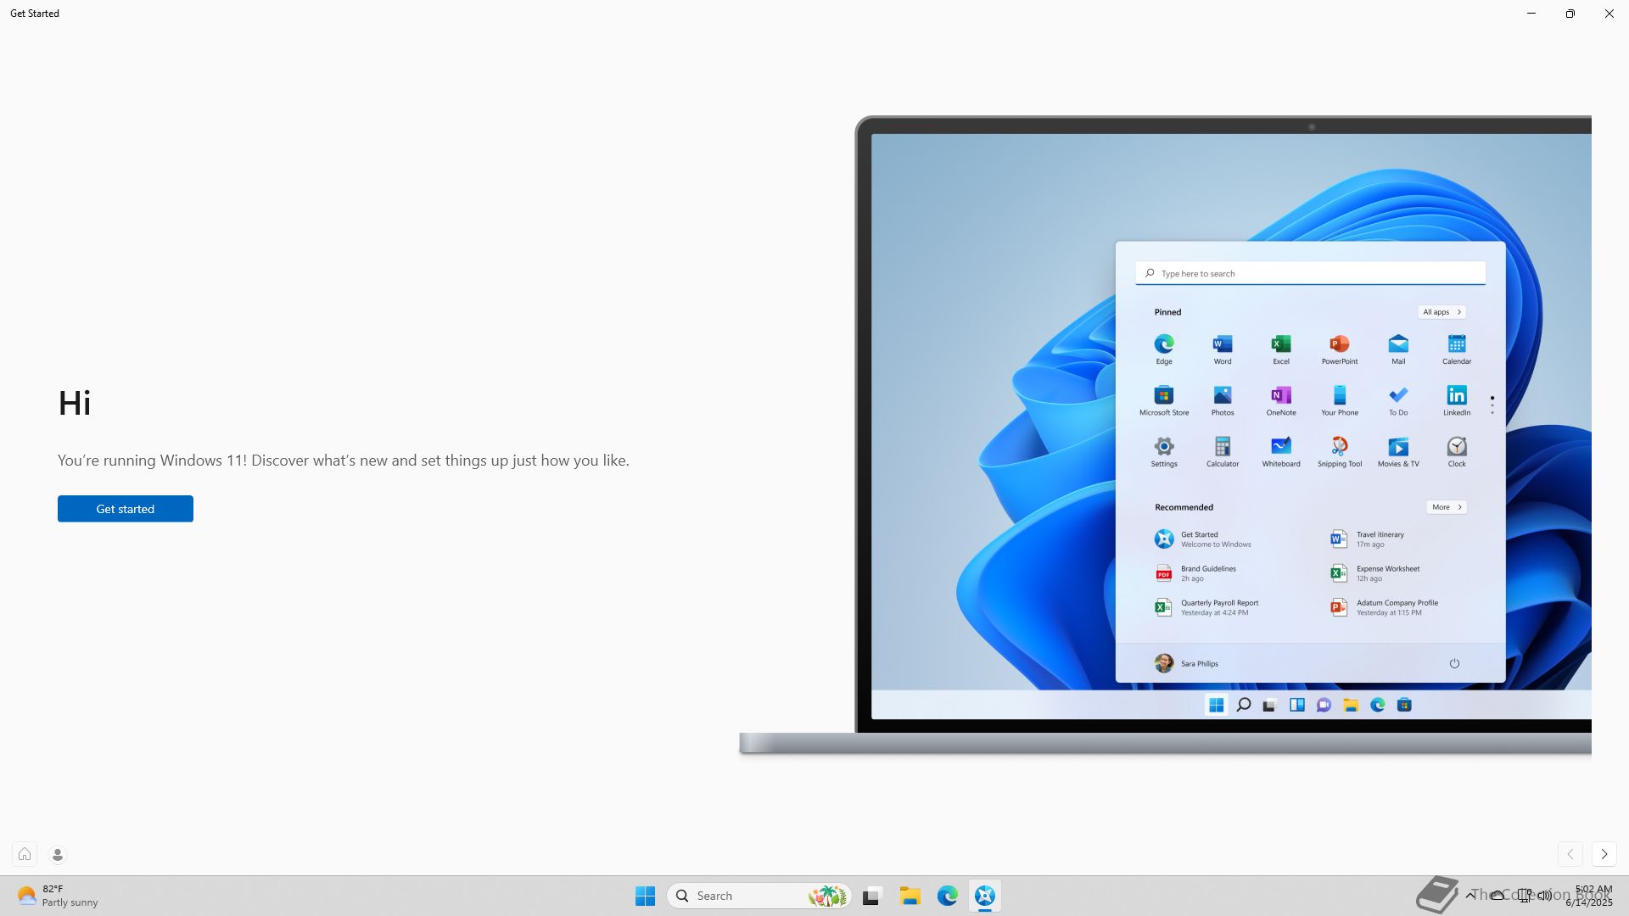The image size is (1629, 916).
Task: Minimize the Get Started window
Action: [1531, 14]
